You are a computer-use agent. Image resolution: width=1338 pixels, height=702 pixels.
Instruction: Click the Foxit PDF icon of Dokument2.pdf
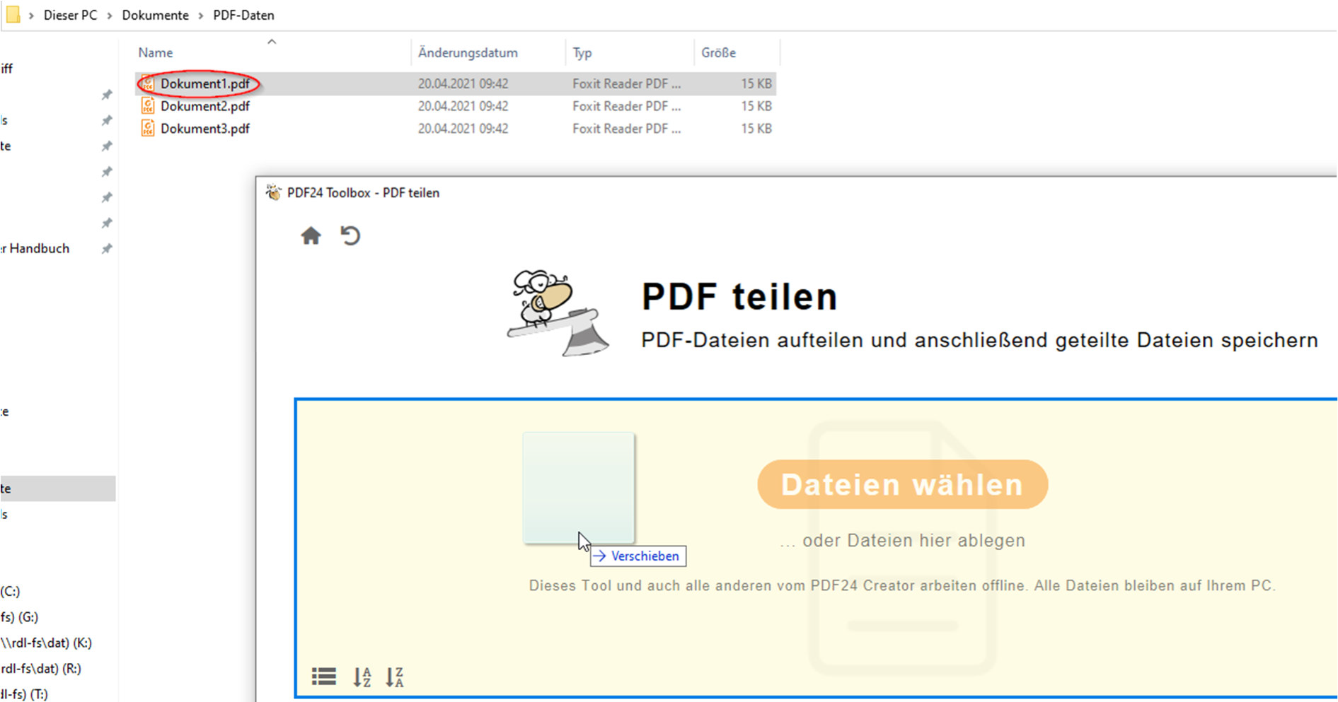click(147, 105)
